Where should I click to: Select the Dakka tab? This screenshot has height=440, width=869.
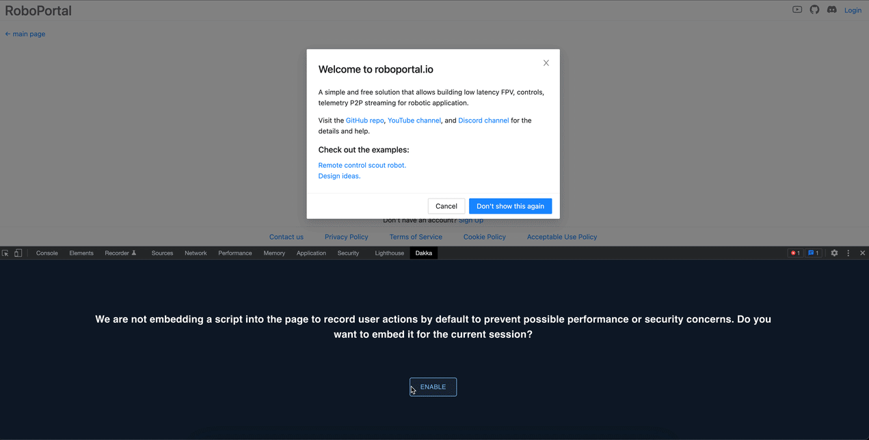pyautogui.click(x=424, y=253)
